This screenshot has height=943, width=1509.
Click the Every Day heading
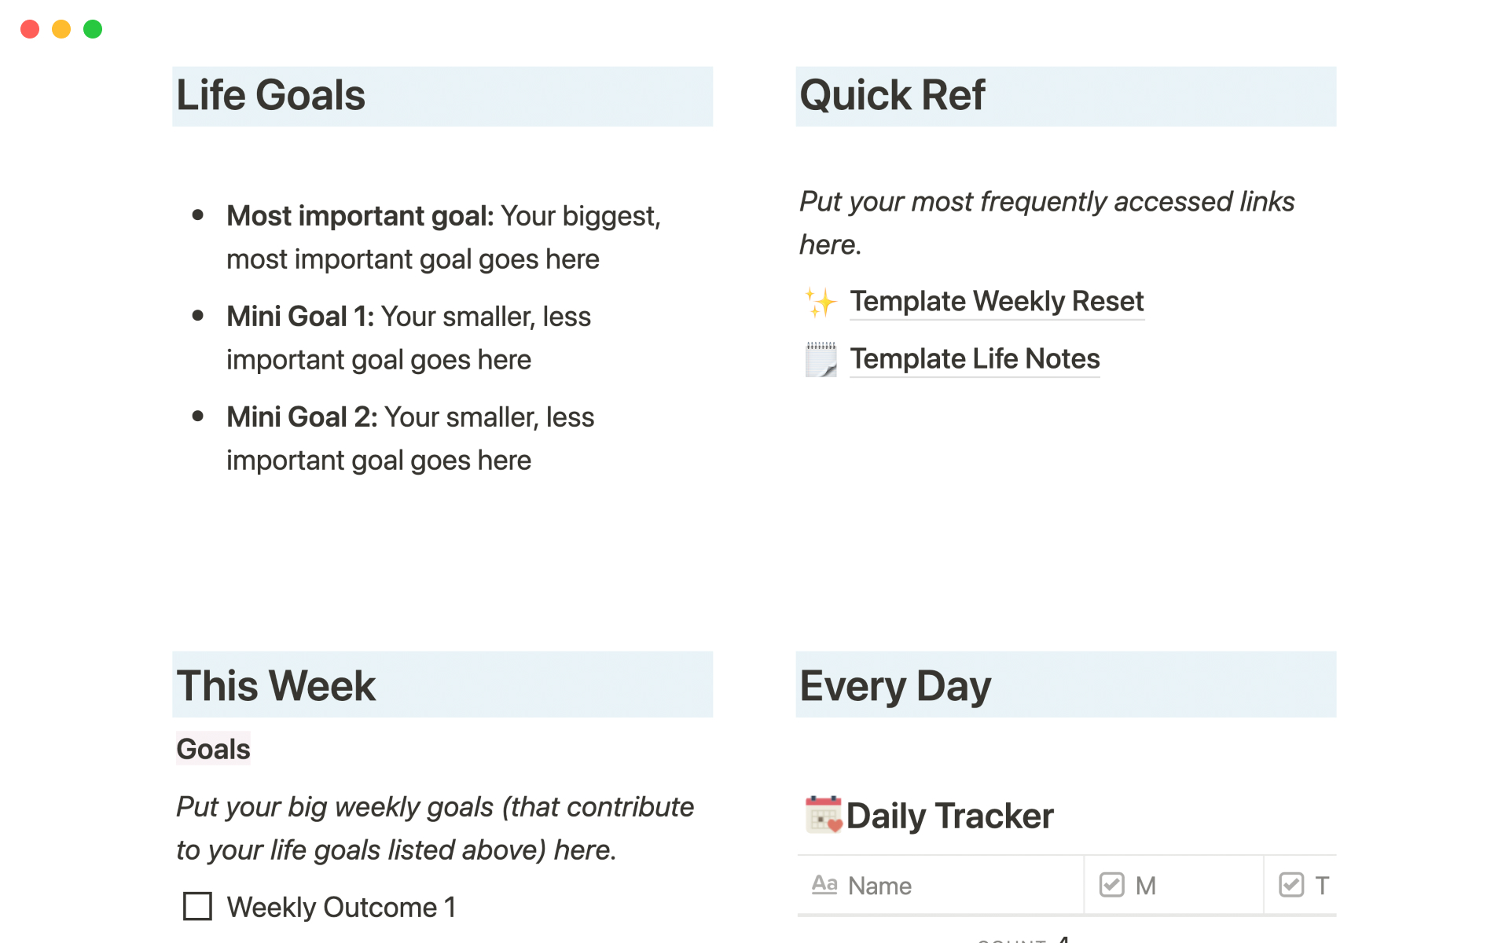coord(895,685)
